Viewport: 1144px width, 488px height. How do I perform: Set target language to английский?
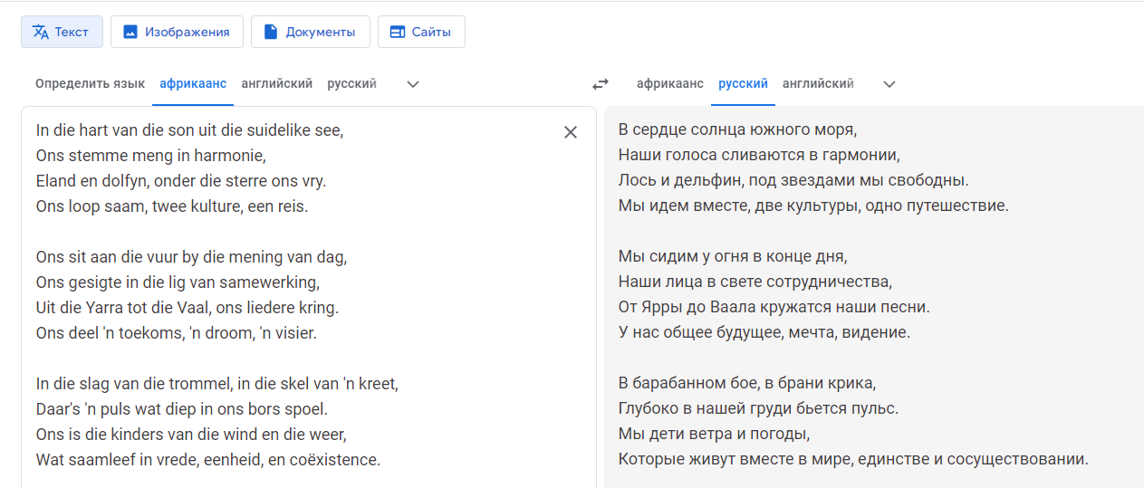818,83
